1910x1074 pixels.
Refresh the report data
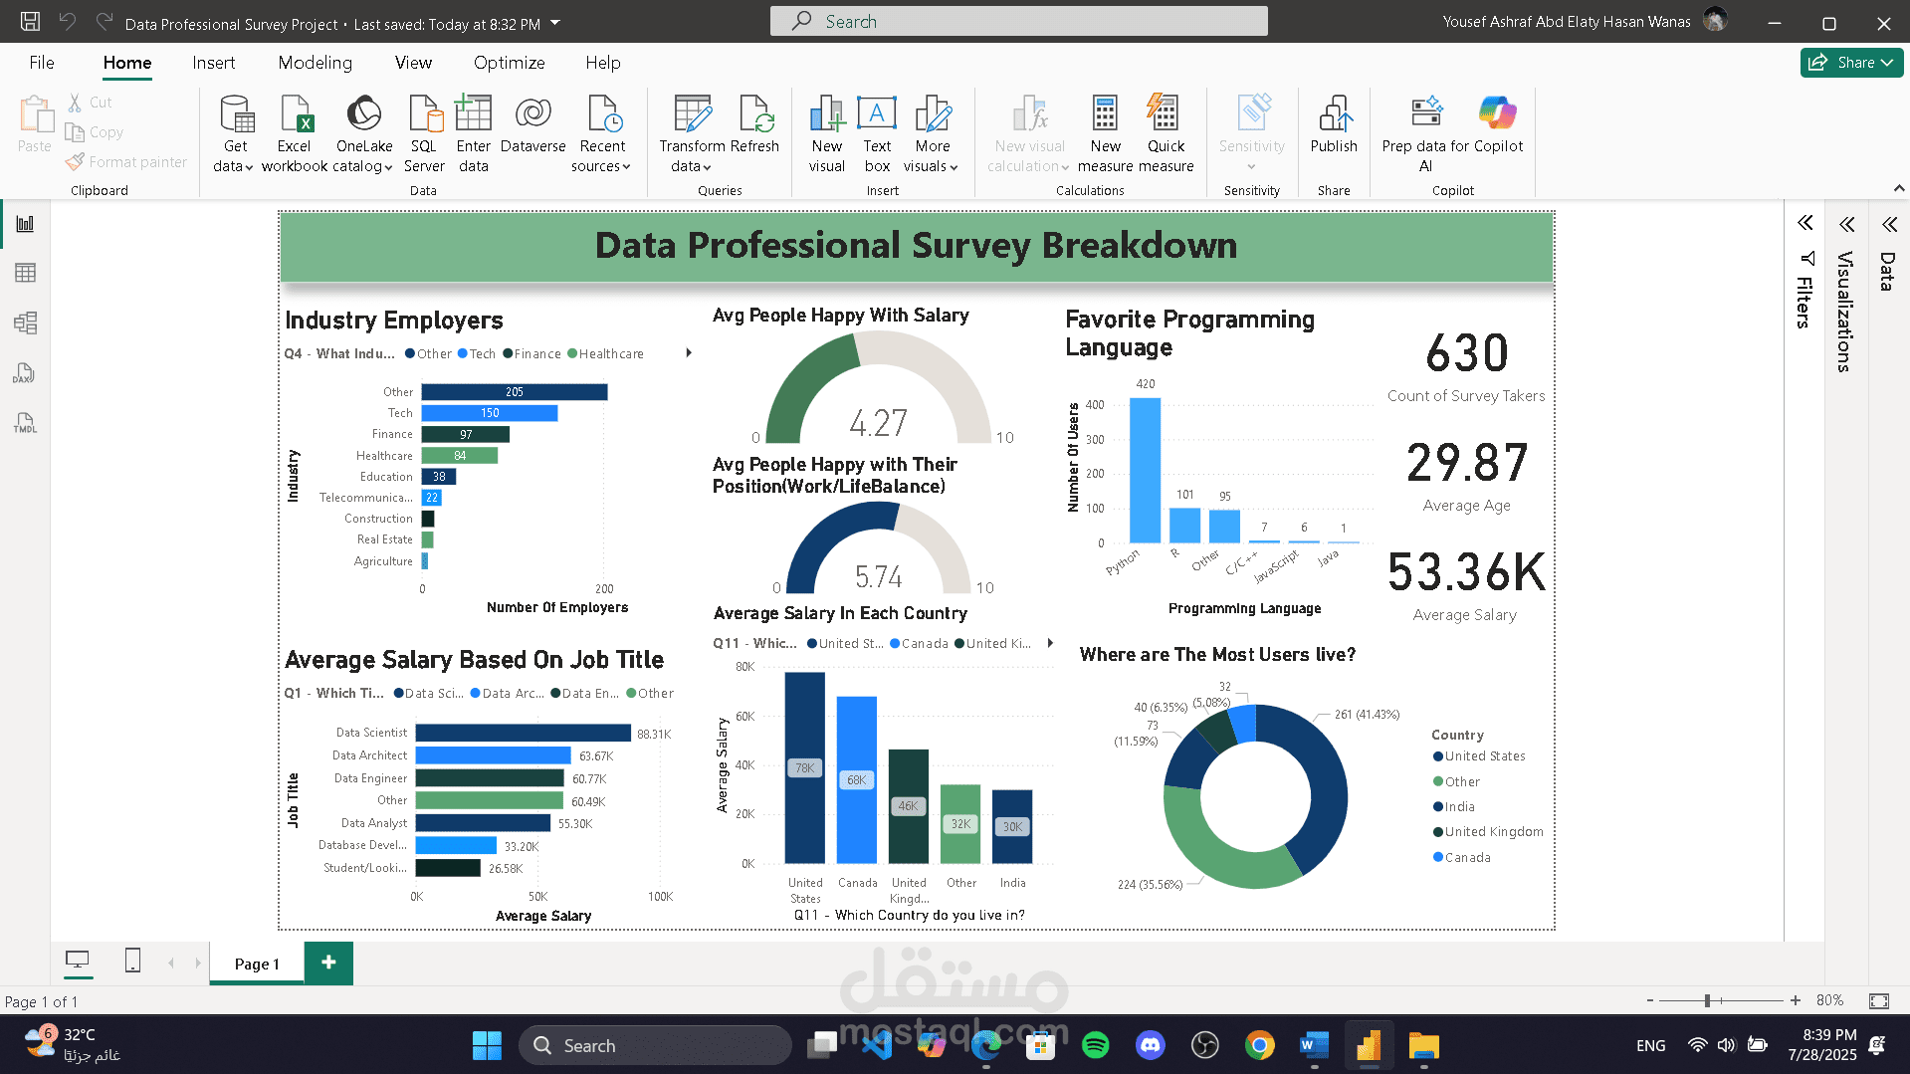pos(754,126)
